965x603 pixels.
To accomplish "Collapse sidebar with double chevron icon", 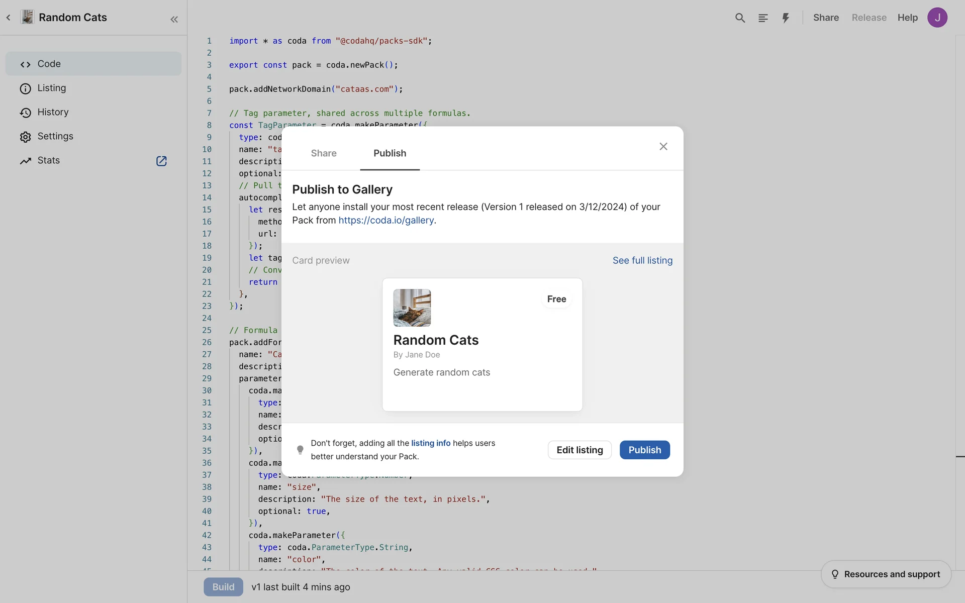I will point(174,20).
